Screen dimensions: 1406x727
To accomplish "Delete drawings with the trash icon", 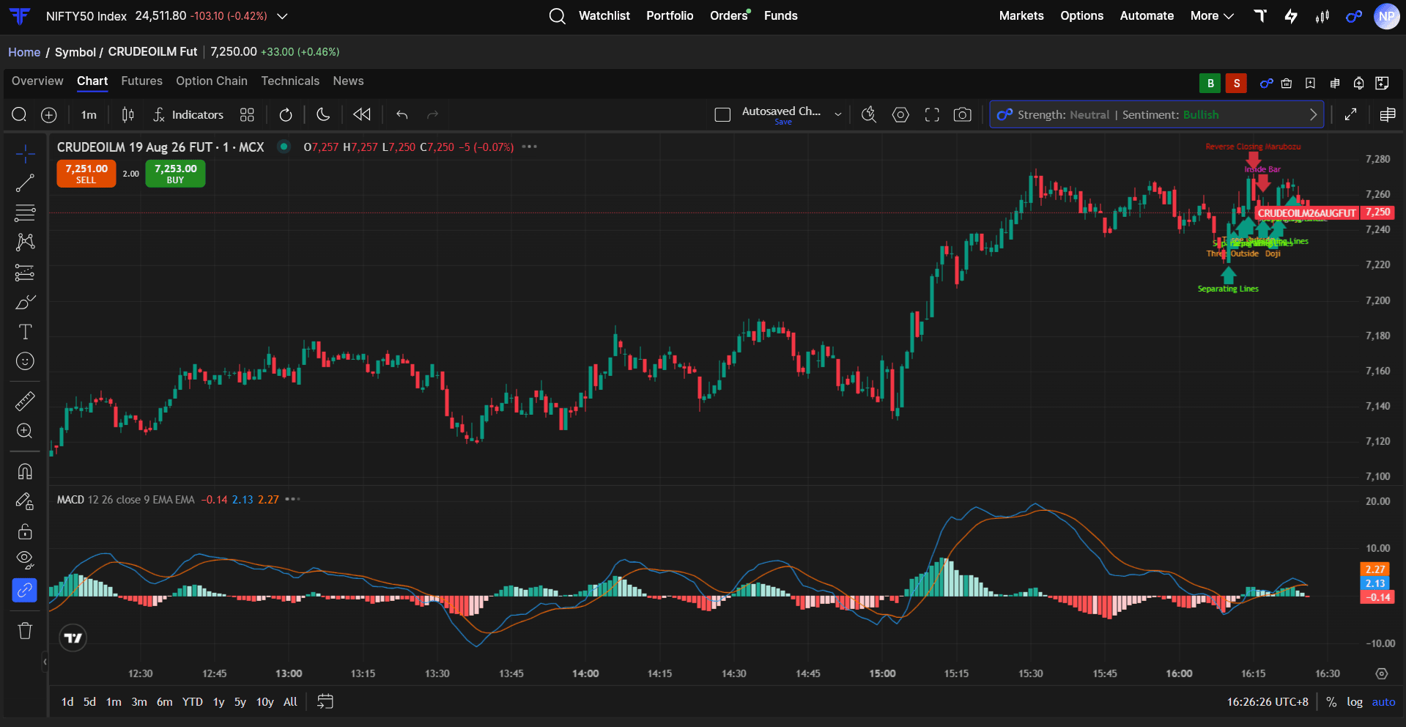I will 25,630.
